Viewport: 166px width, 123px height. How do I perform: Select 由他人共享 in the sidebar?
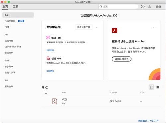[10, 73]
